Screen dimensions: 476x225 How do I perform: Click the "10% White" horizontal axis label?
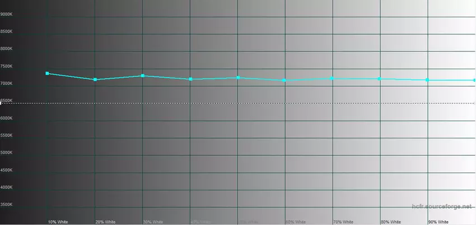tap(58, 222)
